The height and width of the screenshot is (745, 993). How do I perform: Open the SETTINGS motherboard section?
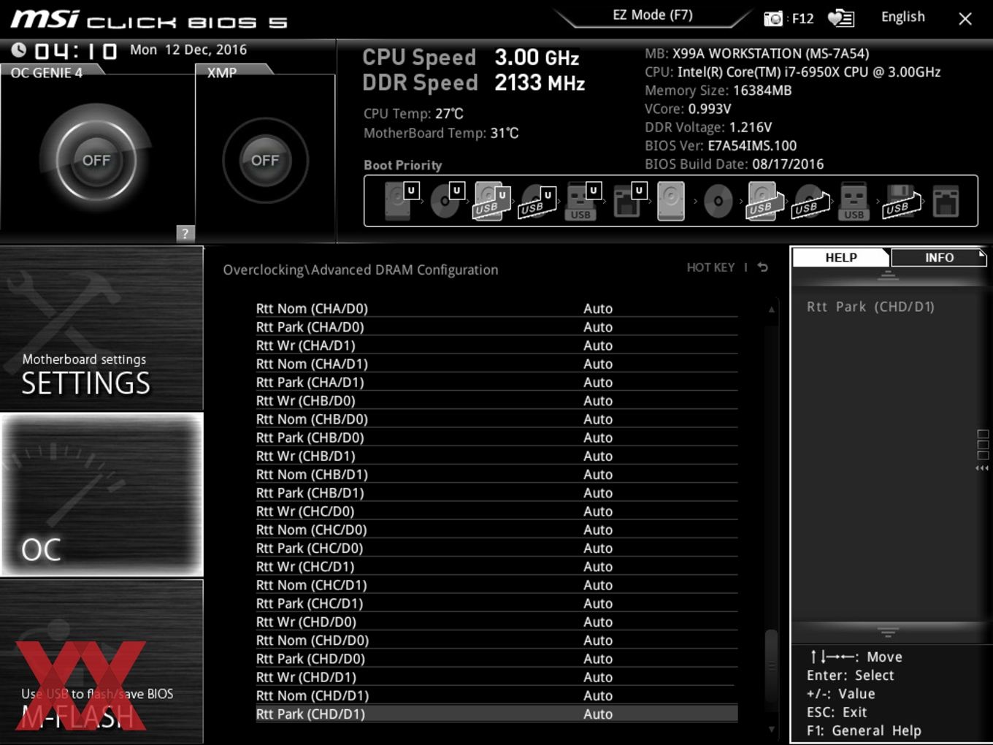tap(101, 328)
